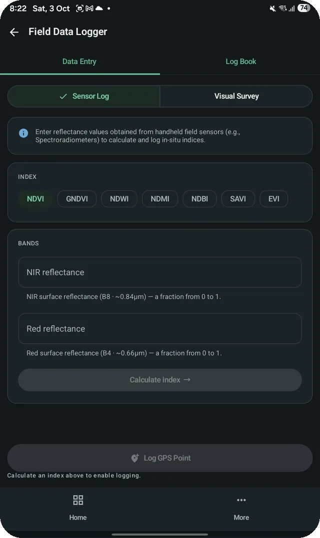Choose the GNDVI index chip

click(x=77, y=198)
